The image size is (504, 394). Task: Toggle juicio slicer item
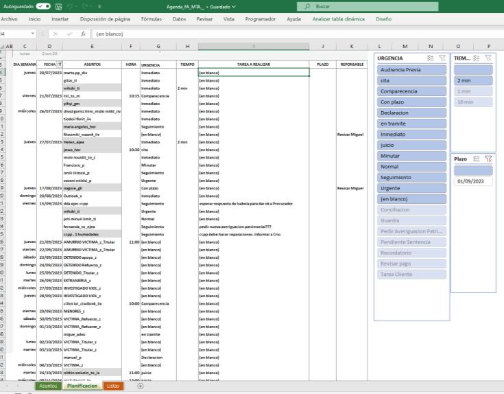coord(411,145)
